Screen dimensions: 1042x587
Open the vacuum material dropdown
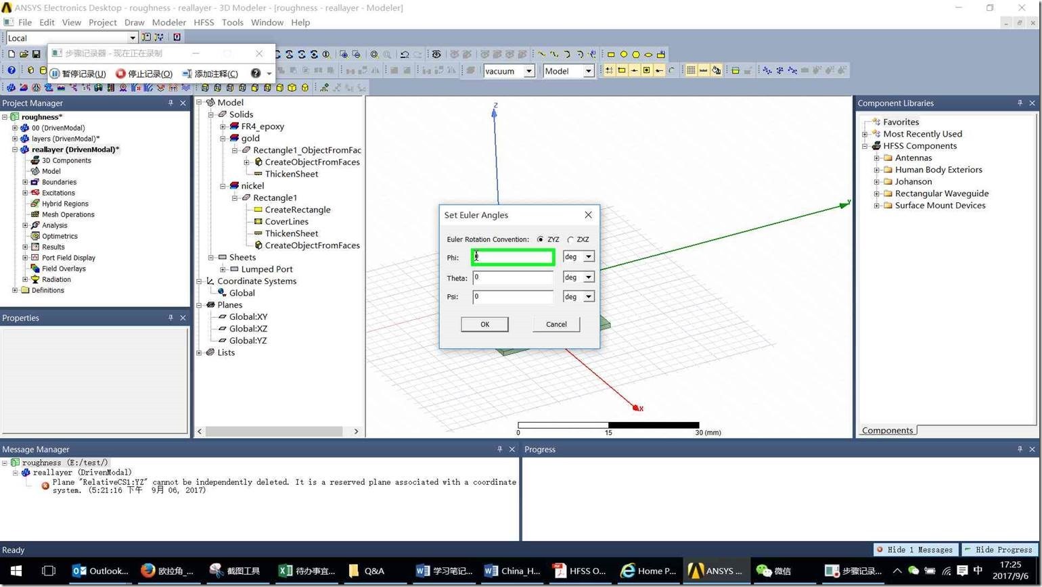click(x=529, y=71)
